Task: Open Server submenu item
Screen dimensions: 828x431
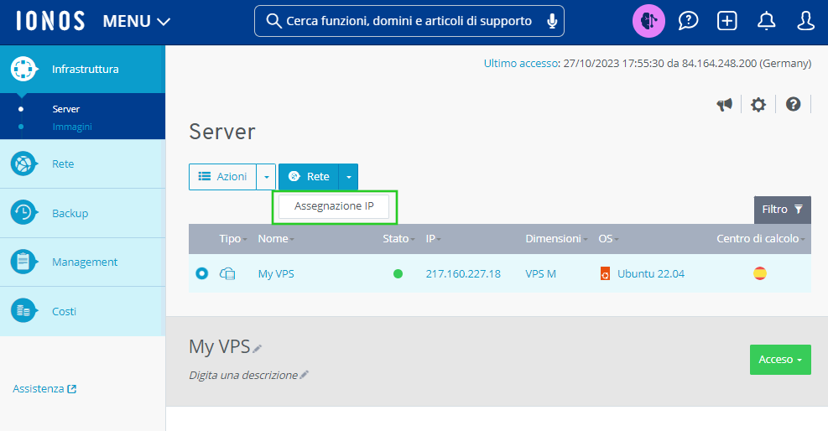Action: [x=66, y=109]
